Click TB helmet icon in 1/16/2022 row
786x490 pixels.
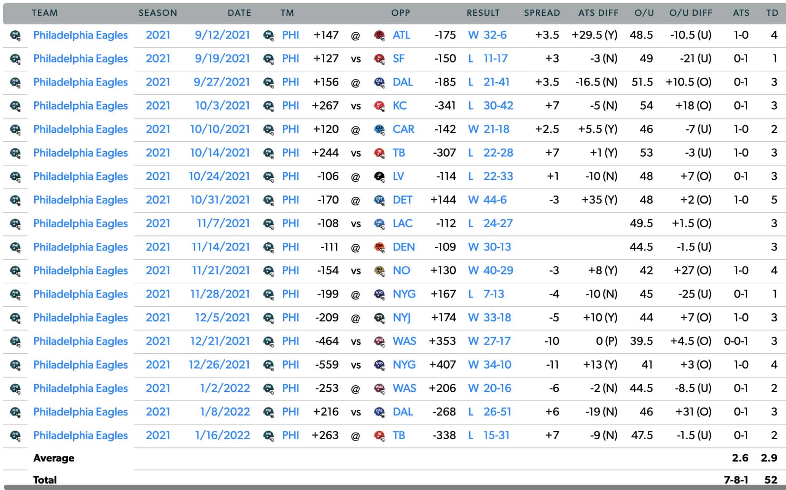pos(379,436)
